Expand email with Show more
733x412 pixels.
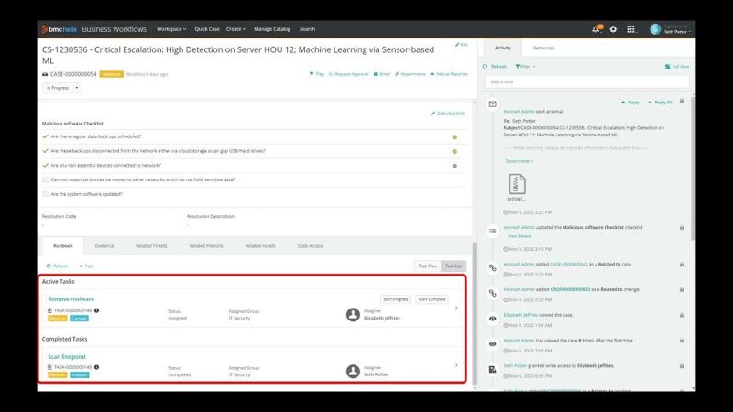tap(519, 161)
